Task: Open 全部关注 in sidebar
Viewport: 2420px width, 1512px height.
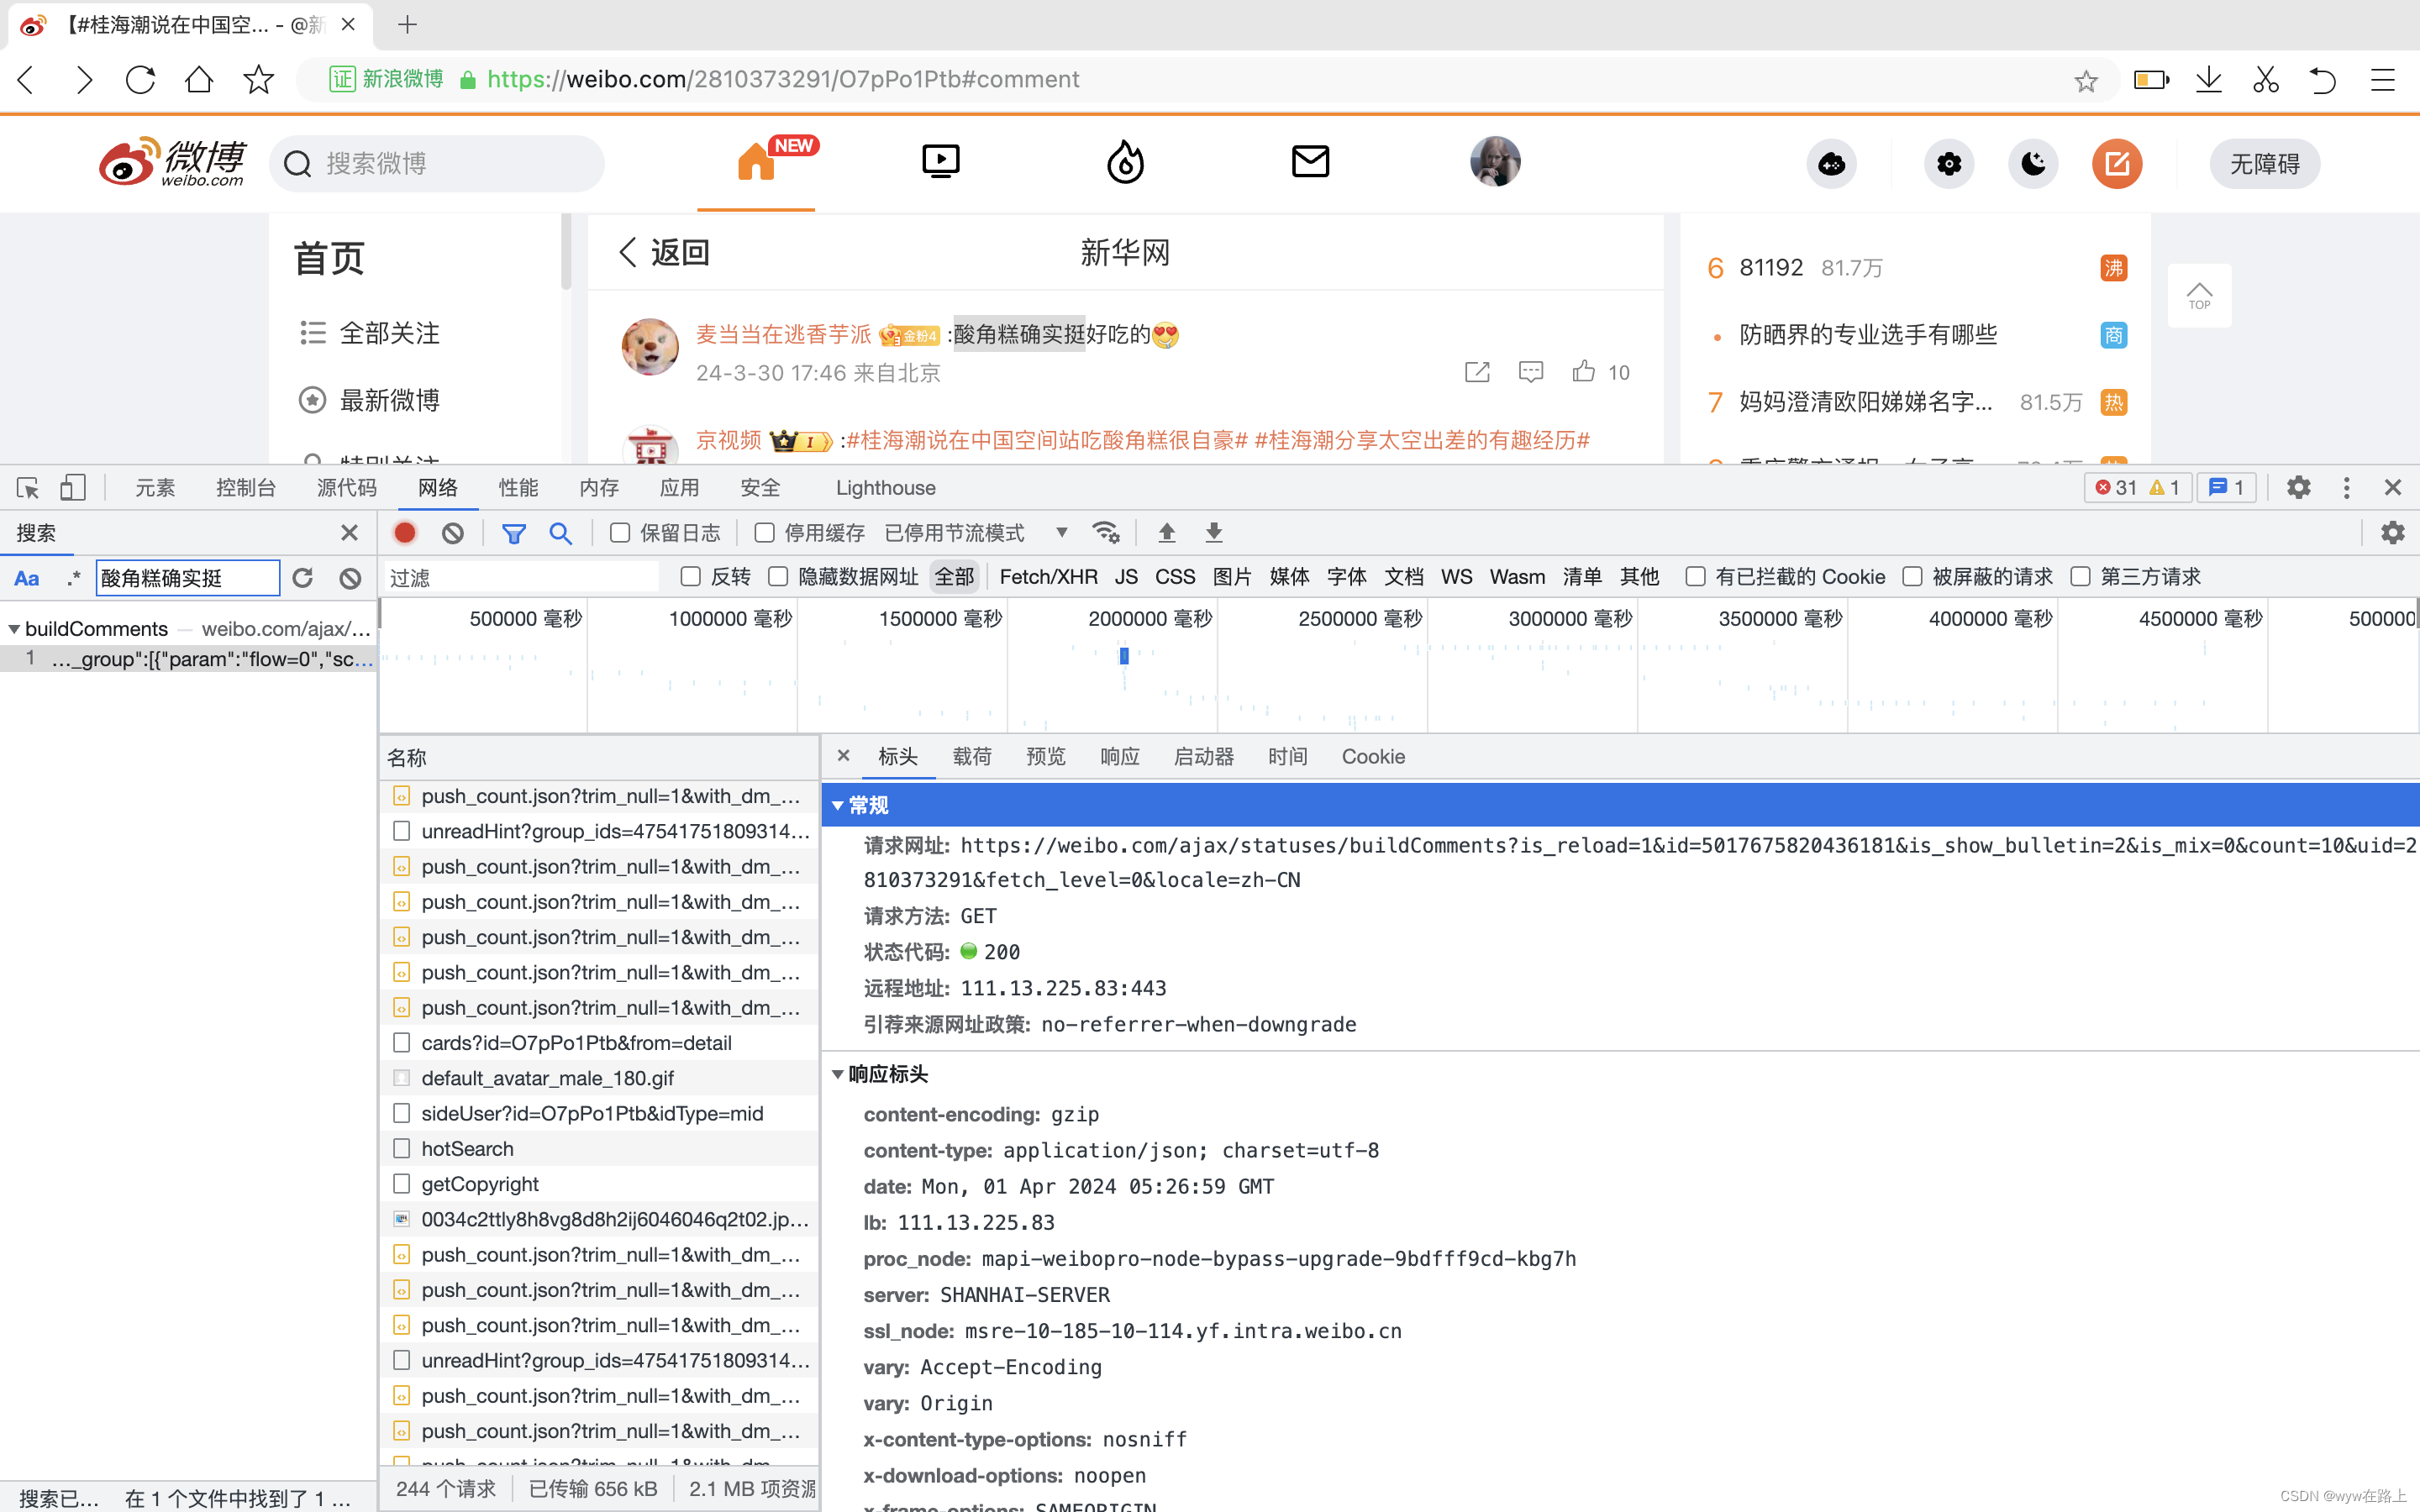Action: (370, 333)
